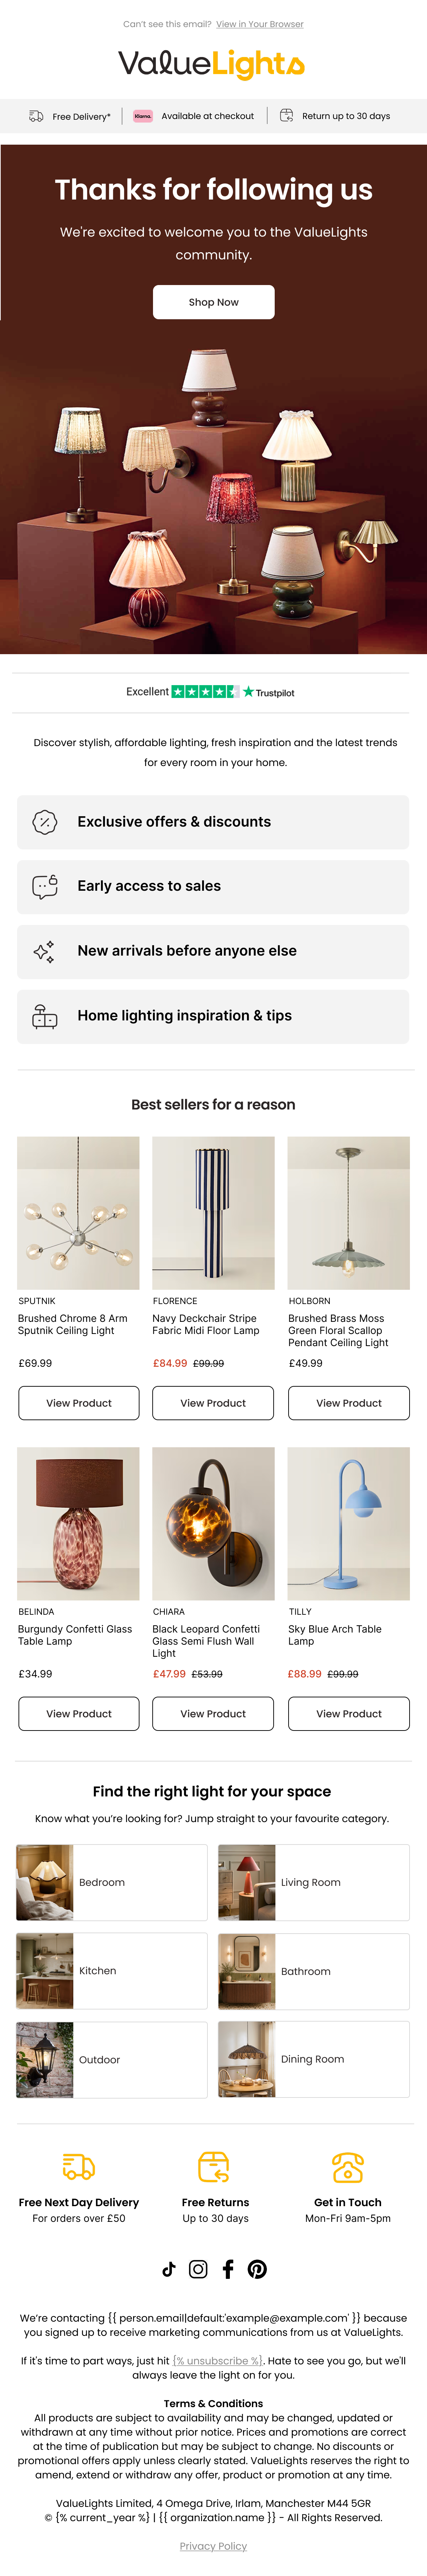Open the Outdoor category tile
This screenshot has height=2576, width=427.
click(112, 2059)
